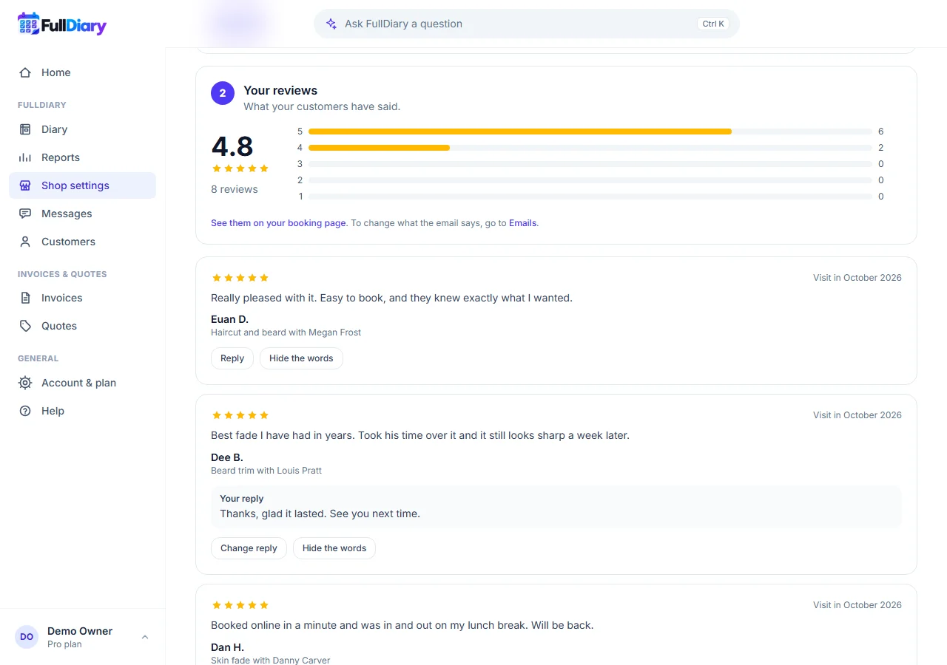This screenshot has width=947, height=665.
Task: Click 'Beard trim with Louis Pratt' text
Action: (266, 471)
